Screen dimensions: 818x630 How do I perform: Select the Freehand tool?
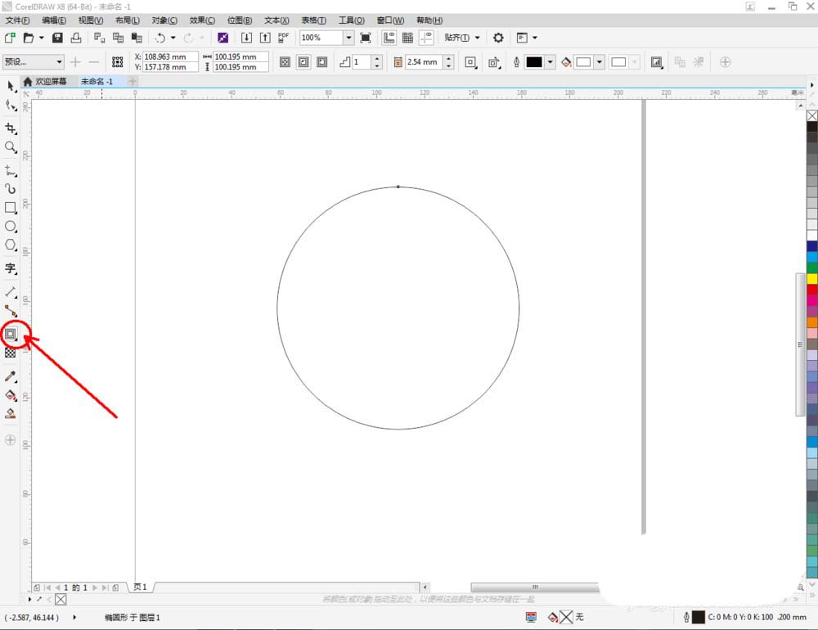click(x=11, y=171)
